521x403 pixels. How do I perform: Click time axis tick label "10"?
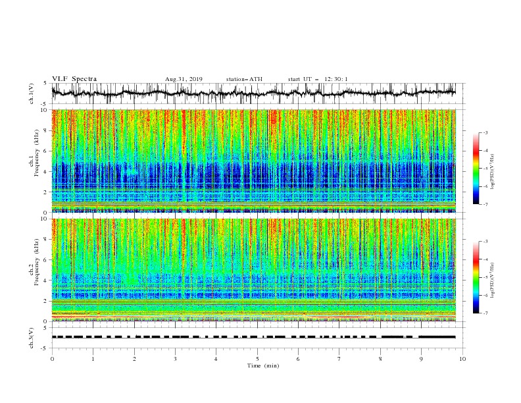[462, 359]
